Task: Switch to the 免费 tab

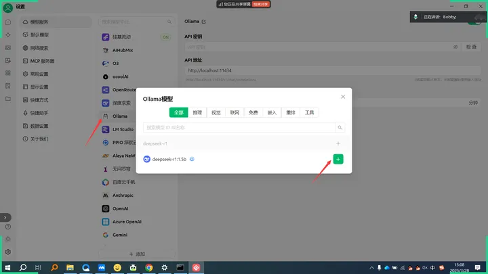Action: click(x=253, y=112)
